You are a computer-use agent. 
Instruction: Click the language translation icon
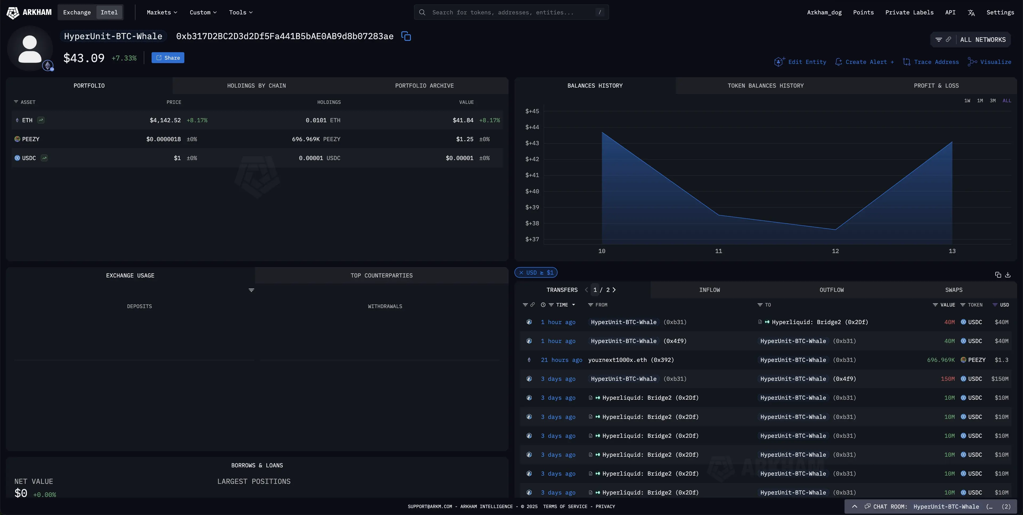pos(971,13)
